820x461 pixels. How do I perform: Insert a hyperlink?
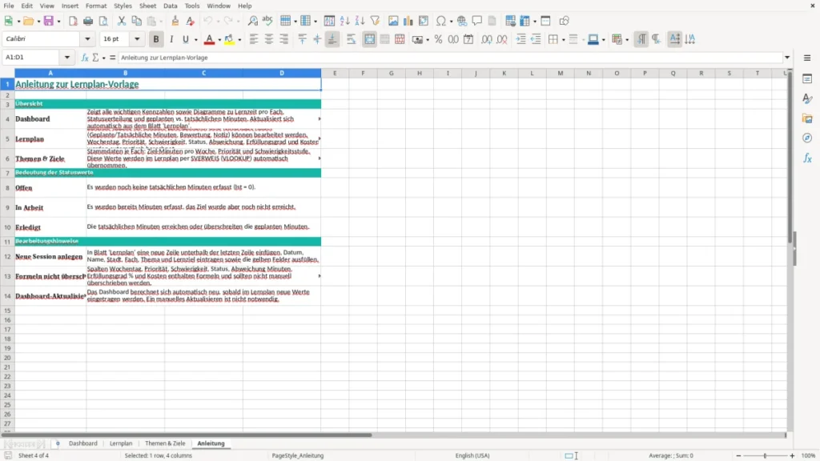pos(462,21)
